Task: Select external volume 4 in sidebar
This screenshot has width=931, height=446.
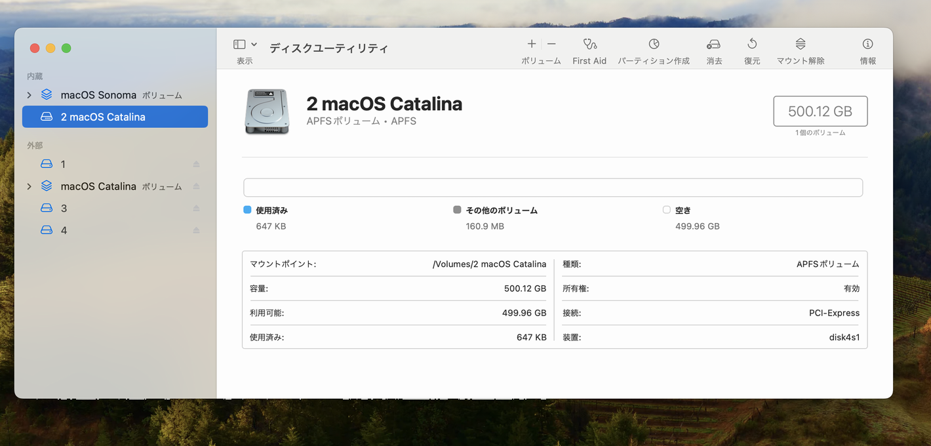Action: point(64,230)
